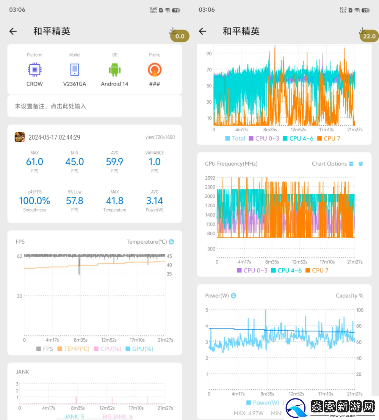
Task: Toggle the Power(W) legend below the power chart
Action: (262, 403)
